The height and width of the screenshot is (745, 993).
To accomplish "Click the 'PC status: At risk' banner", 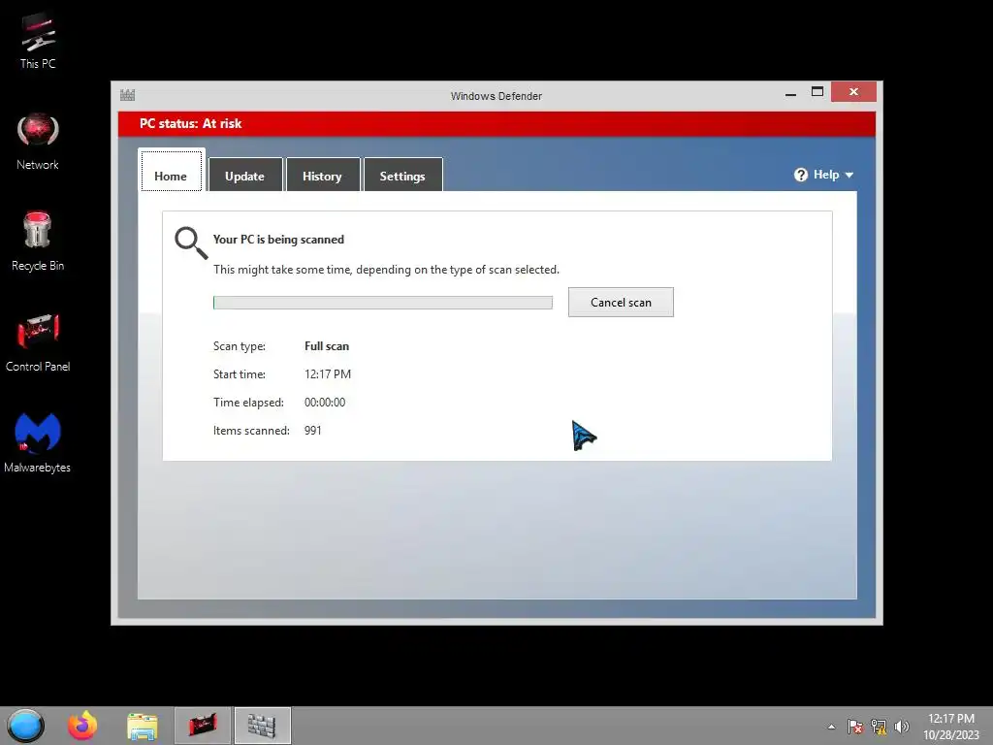I will click(496, 124).
